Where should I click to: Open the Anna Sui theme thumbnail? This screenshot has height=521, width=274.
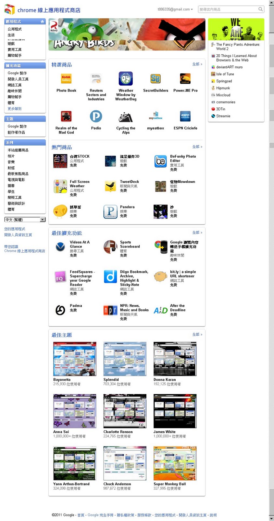pos(75,411)
